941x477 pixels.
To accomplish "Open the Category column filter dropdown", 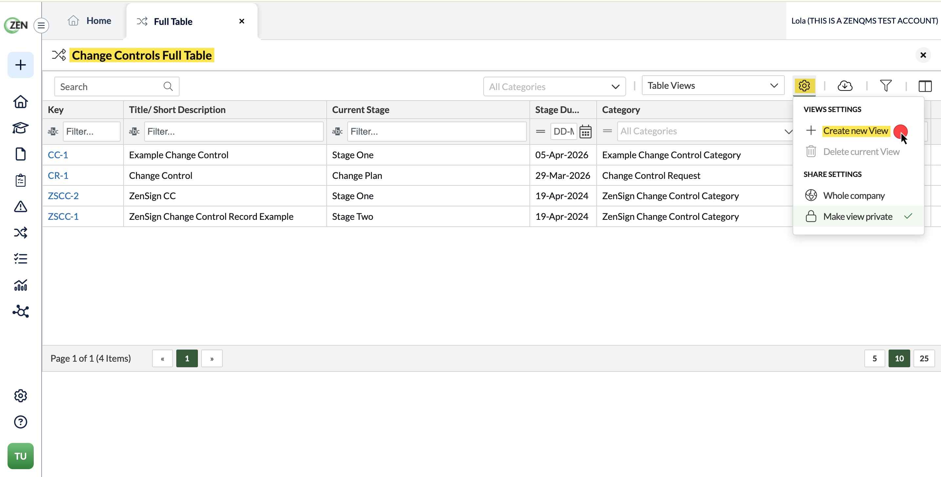I will tap(706, 131).
